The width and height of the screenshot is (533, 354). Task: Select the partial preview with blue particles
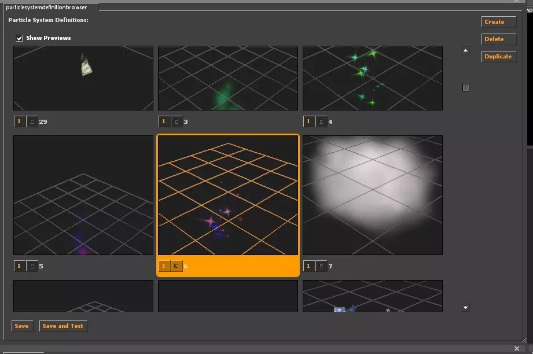pyautogui.click(x=373, y=296)
